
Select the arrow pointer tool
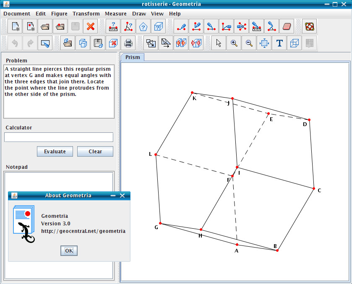click(218, 43)
